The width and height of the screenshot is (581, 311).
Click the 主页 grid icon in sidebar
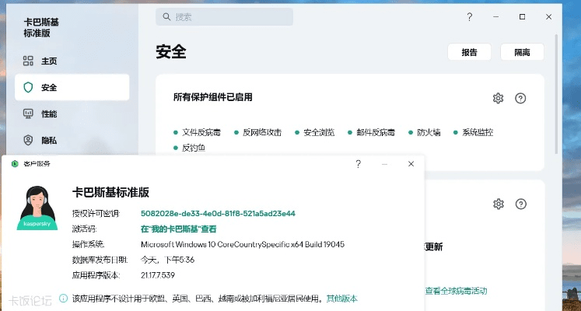(x=28, y=61)
